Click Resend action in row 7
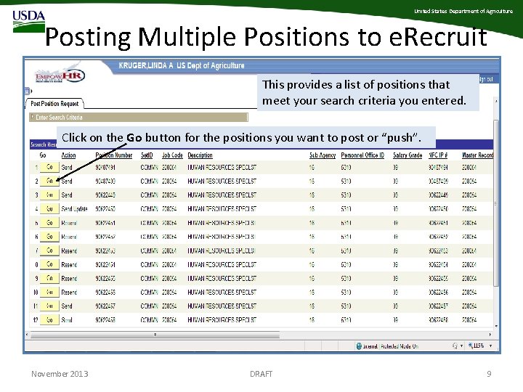523x392 pixels. tap(69, 250)
